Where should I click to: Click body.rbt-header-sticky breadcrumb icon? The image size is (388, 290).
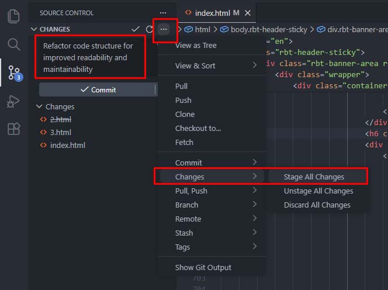click(224, 29)
